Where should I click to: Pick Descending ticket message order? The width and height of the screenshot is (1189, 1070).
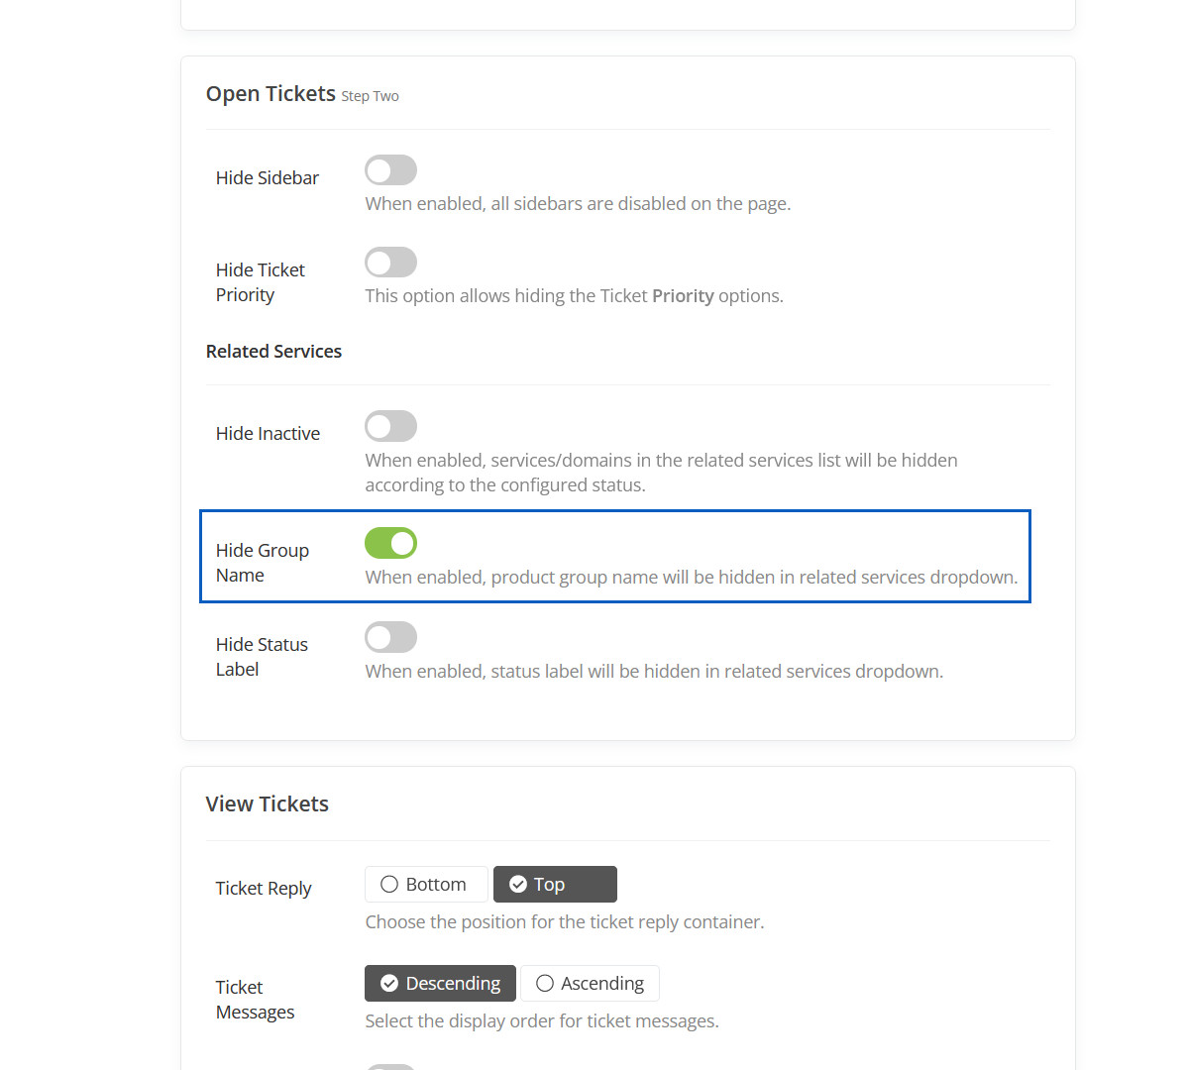(440, 983)
